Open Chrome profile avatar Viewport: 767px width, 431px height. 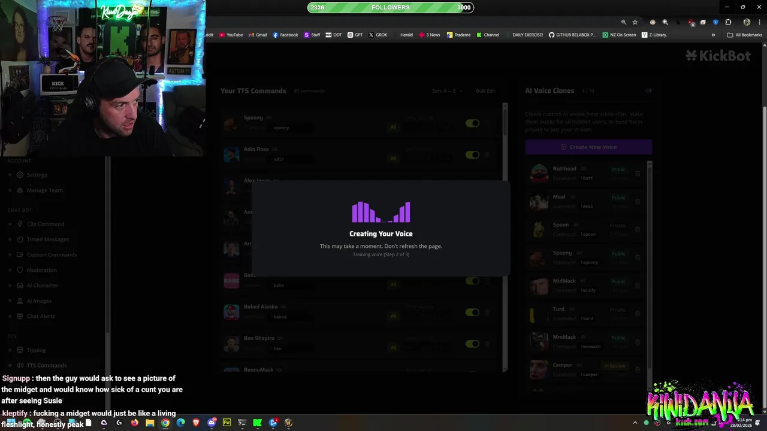747,22
